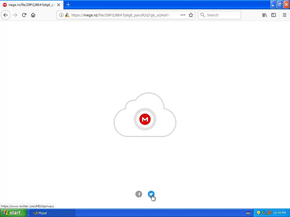This screenshot has width=290, height=217.
Task: Open MEGA's Twitter page icon
Action: (x=151, y=194)
